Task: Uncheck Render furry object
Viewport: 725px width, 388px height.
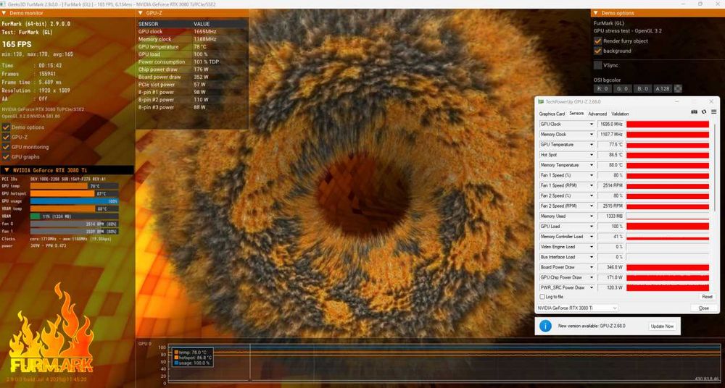Action: (x=598, y=41)
